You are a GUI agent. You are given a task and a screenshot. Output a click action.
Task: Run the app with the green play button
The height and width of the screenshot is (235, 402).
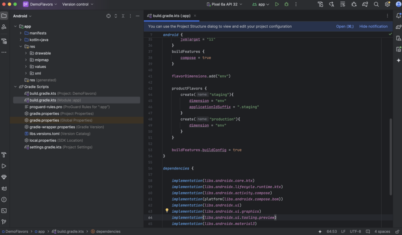click(277, 4)
